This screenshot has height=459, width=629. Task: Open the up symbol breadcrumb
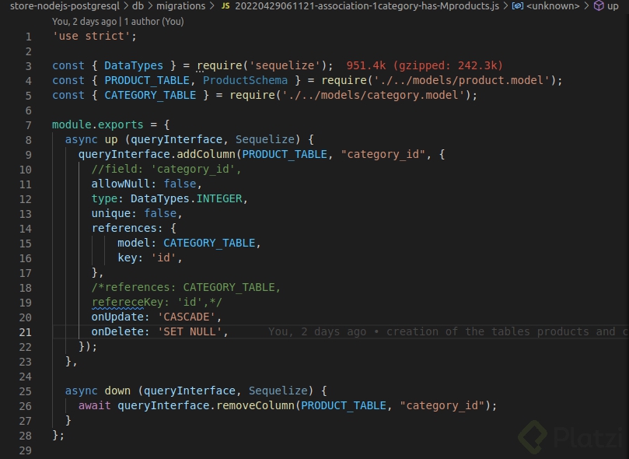coord(613,6)
